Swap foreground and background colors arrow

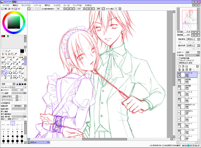[x=25, y=50]
